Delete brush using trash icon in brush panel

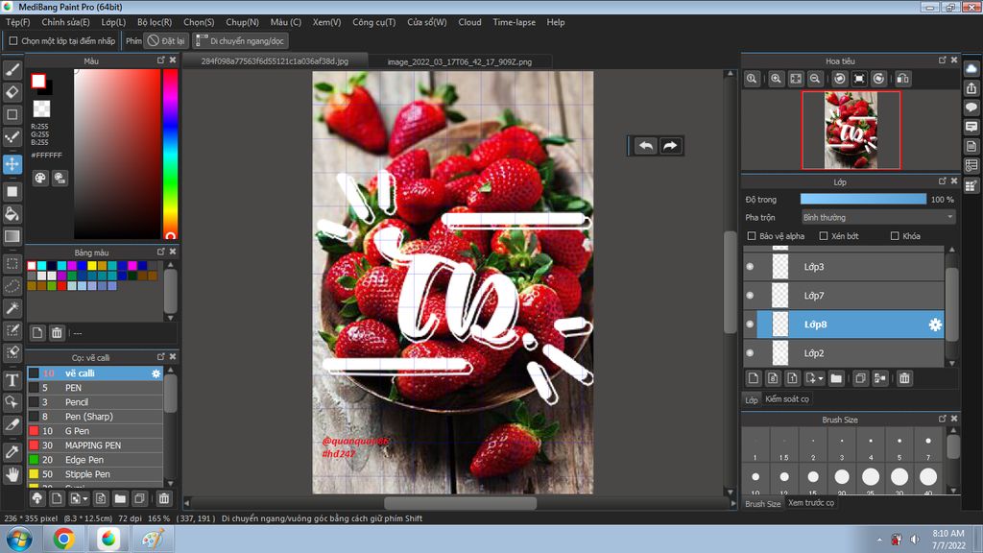pos(163,498)
